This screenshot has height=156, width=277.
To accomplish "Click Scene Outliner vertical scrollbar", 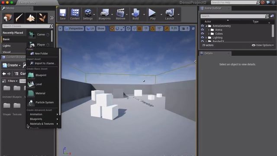I will [273, 31].
